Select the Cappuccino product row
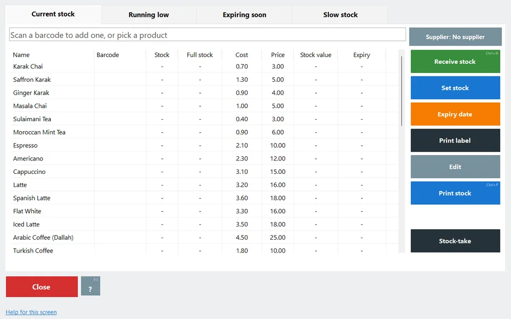511x319 pixels. click(x=204, y=172)
